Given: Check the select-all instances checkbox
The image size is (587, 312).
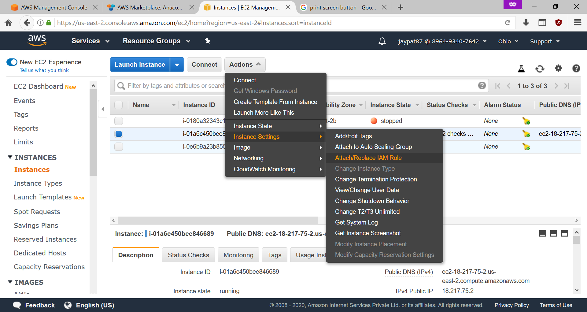Looking at the screenshot, I should [x=119, y=105].
